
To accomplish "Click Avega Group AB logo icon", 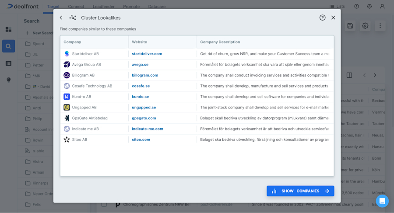I will pyautogui.click(x=67, y=65).
